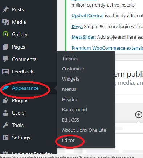Click the Pages icon in sidebar
This screenshot has height=158, width=143.
[x=5, y=47]
